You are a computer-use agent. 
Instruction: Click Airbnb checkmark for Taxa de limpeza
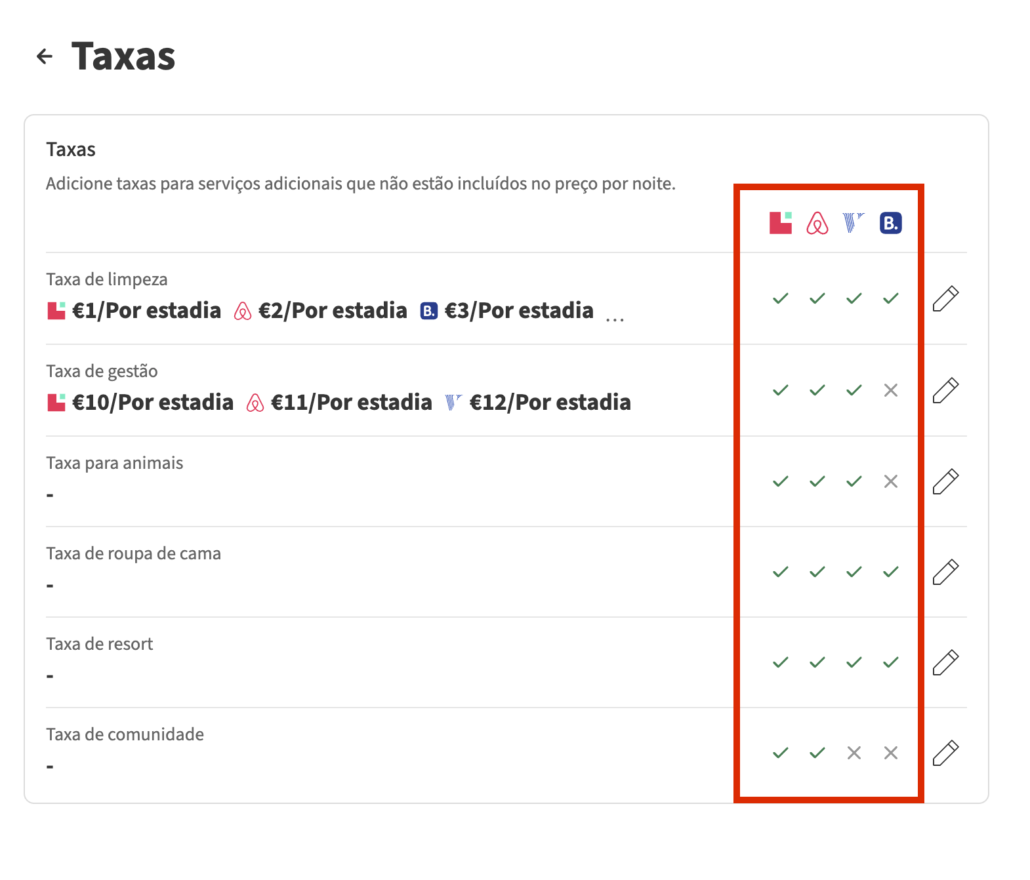[x=817, y=299]
